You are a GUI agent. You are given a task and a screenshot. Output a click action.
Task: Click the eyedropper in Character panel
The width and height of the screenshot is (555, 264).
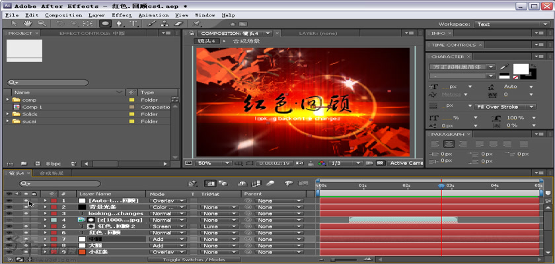[x=504, y=67]
